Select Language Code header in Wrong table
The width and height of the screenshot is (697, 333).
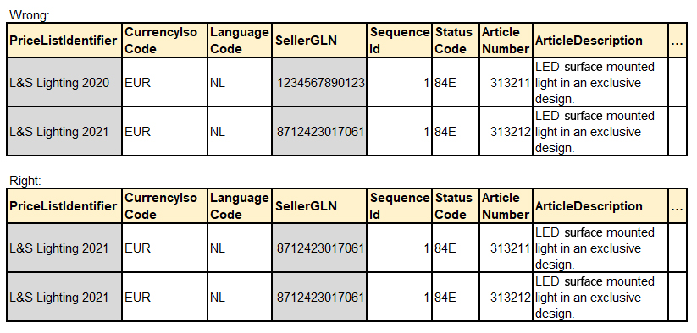(240, 41)
